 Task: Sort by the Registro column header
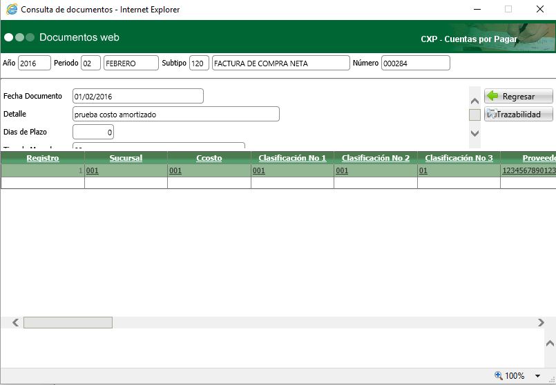point(43,158)
